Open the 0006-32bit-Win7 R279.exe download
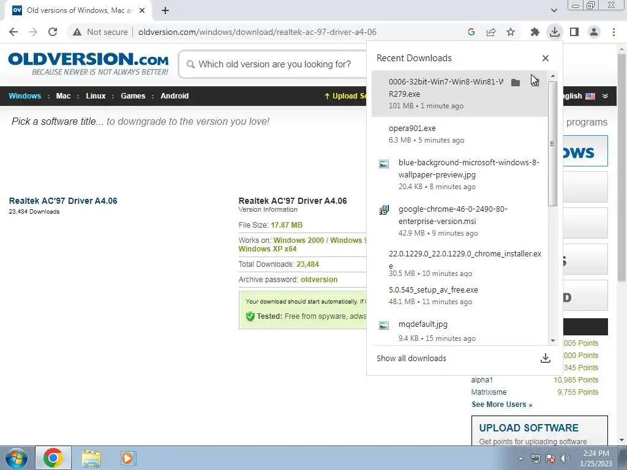 tap(459, 94)
